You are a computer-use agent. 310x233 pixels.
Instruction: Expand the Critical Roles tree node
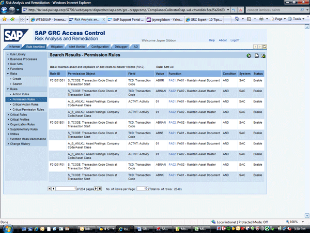pyautogui.click(x=8, y=114)
